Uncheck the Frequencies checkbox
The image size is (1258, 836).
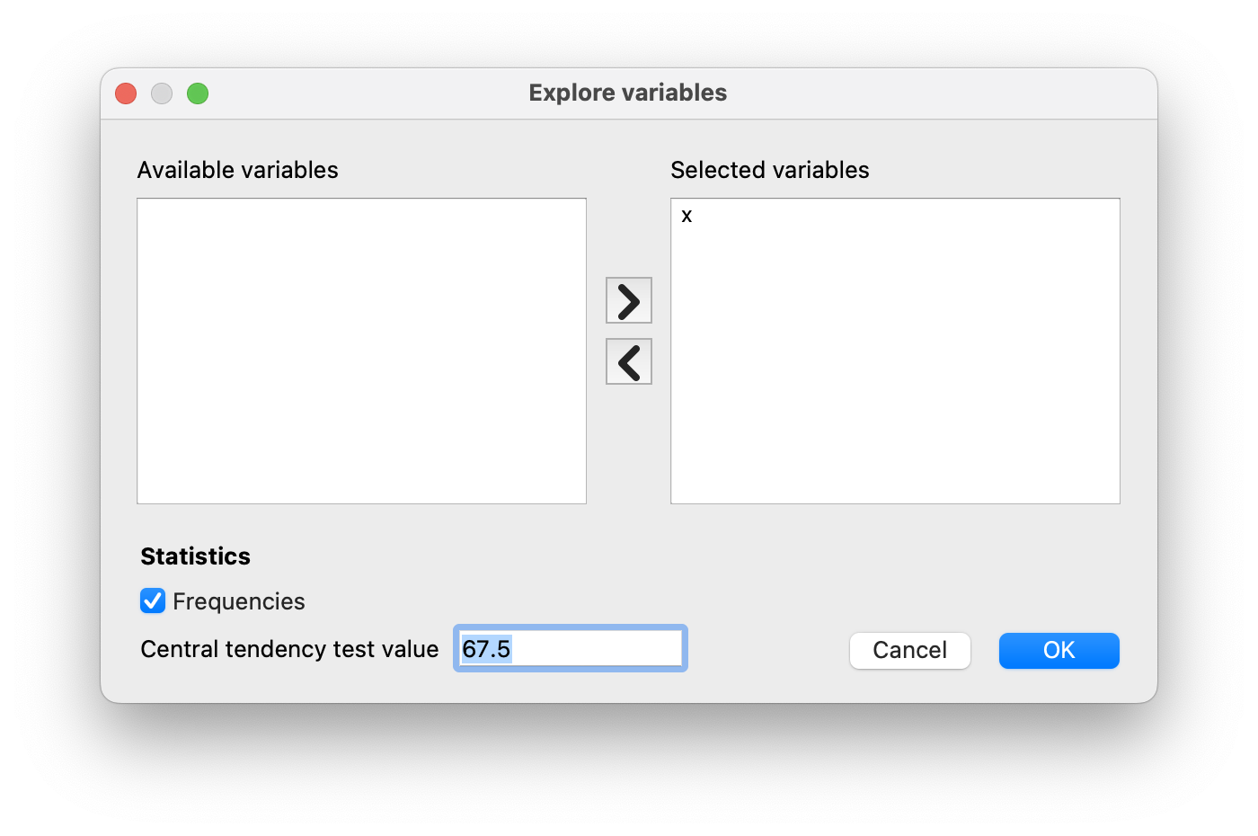pyautogui.click(x=153, y=600)
